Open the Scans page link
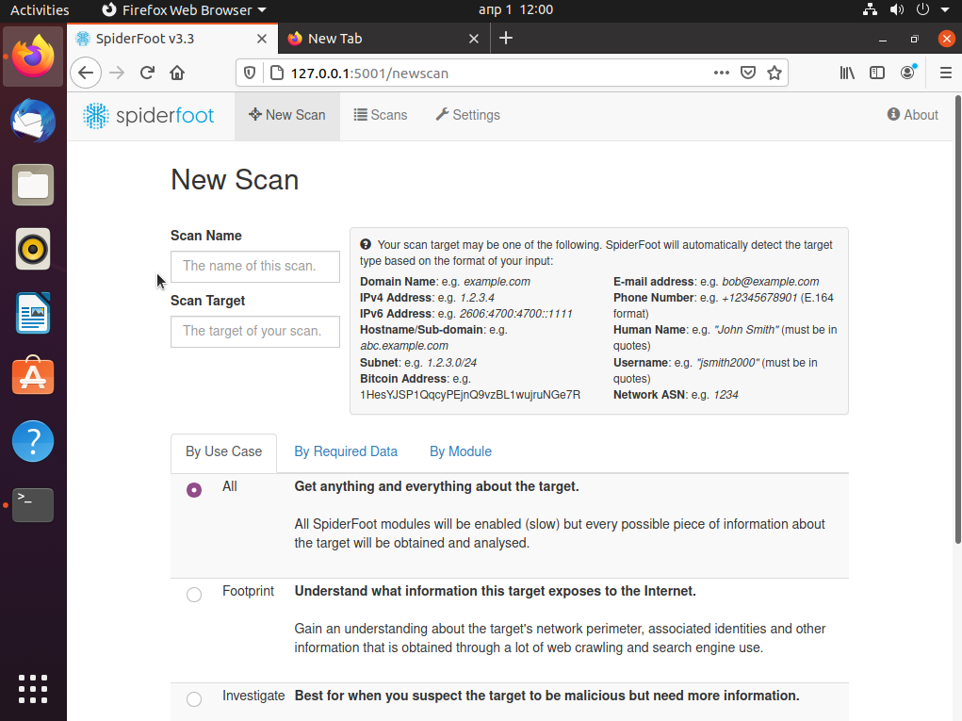 pos(381,115)
